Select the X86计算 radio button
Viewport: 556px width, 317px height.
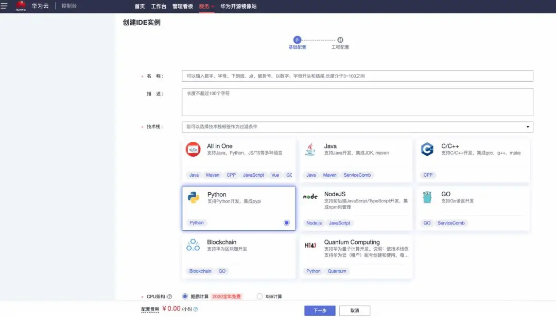pyautogui.click(x=259, y=296)
